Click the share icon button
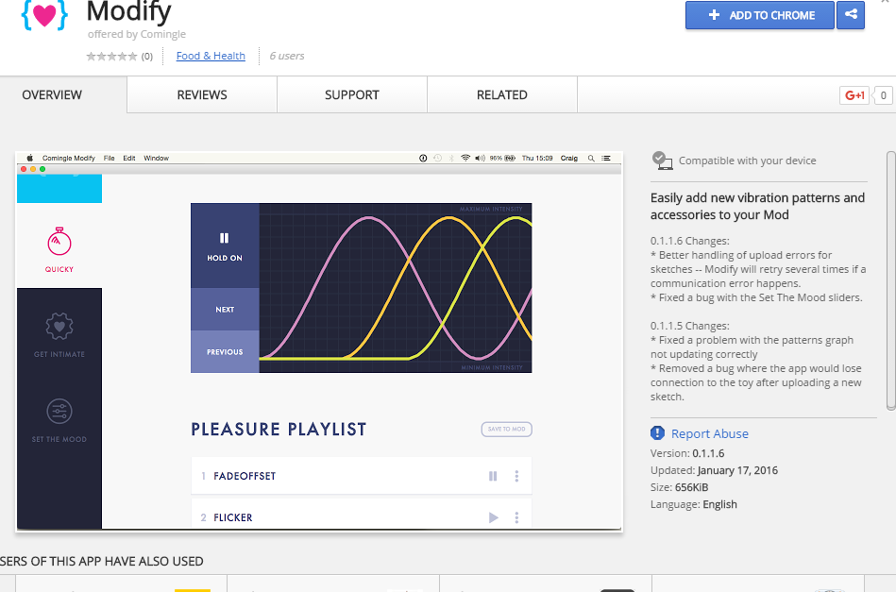The height and width of the screenshot is (592, 896). click(851, 15)
